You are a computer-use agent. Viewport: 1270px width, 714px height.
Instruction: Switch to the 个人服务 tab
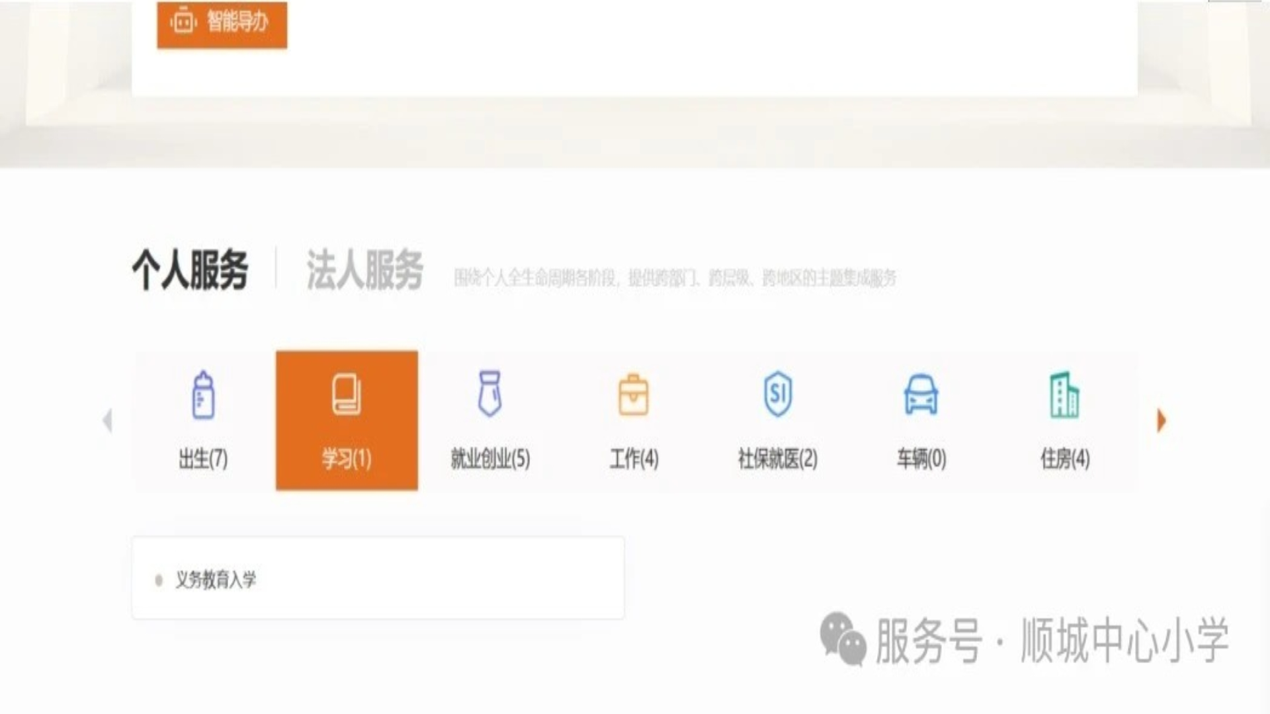190,270
